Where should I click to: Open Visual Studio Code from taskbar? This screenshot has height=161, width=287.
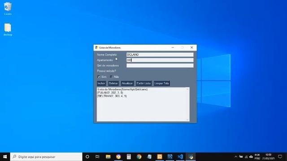point(180,157)
